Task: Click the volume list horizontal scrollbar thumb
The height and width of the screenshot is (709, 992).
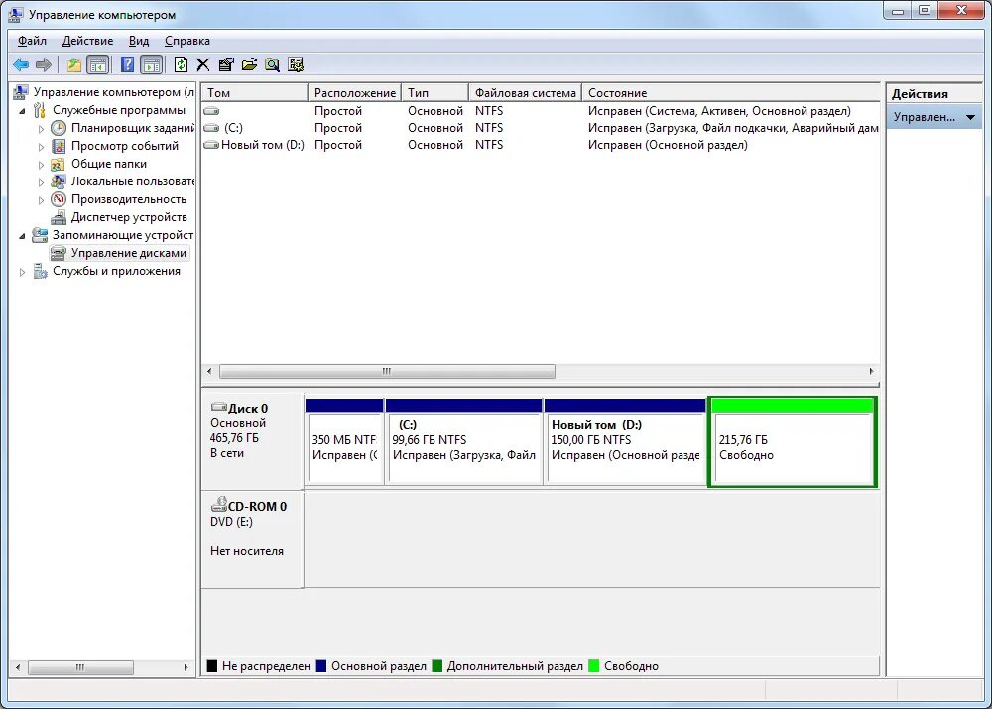Action: [387, 371]
